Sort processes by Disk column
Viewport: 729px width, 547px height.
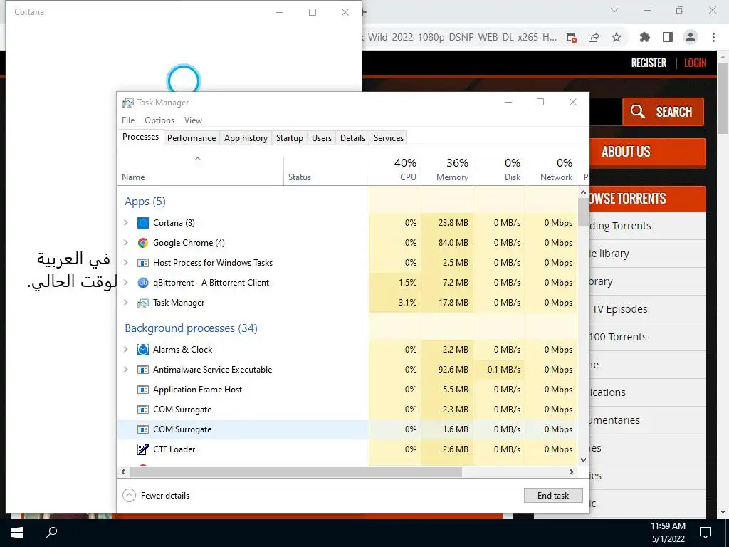pos(499,170)
